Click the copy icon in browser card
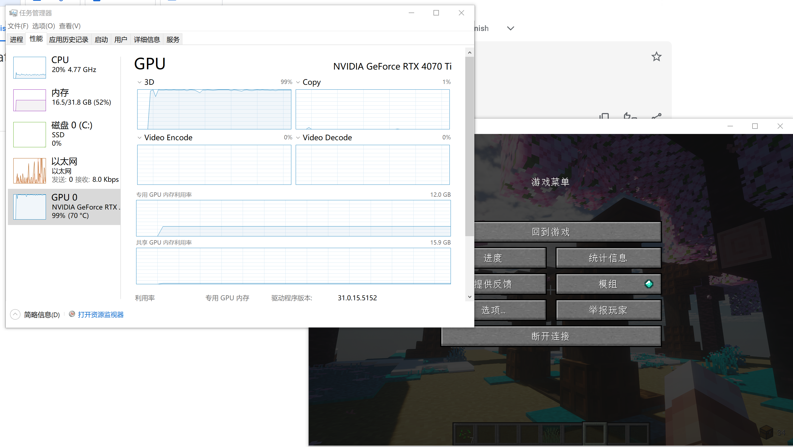The width and height of the screenshot is (793, 447). coord(604,116)
